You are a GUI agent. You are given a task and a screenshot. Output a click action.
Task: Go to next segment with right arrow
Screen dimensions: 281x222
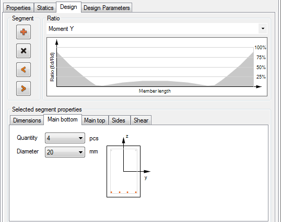24,88
